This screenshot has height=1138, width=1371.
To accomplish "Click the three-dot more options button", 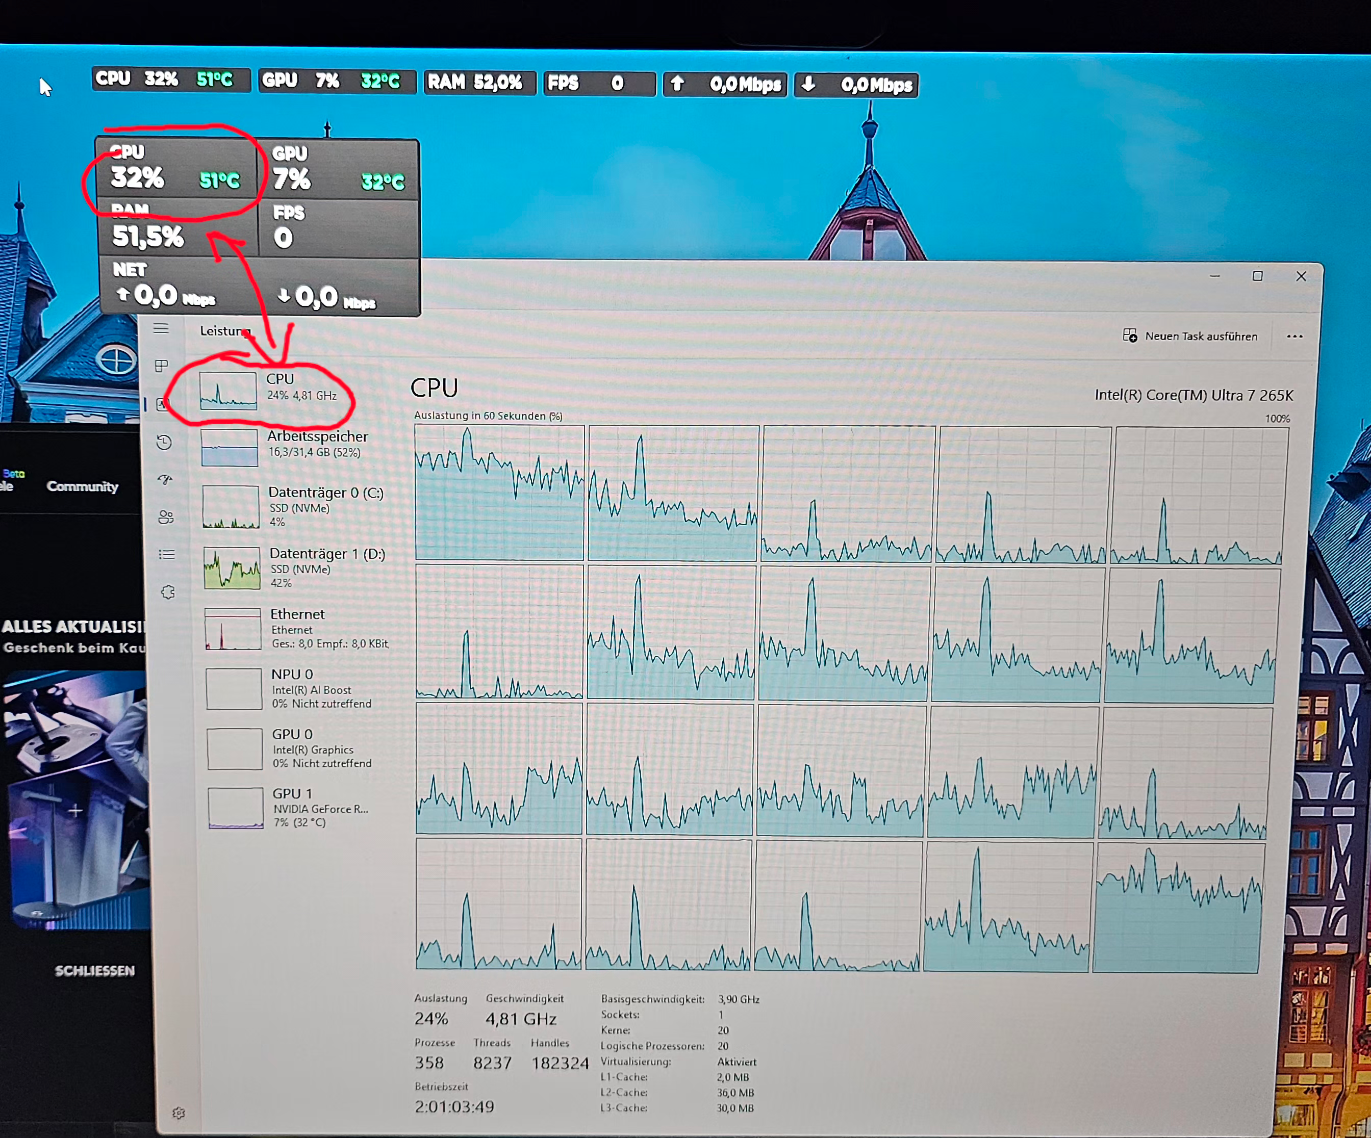I will pos(1294,337).
